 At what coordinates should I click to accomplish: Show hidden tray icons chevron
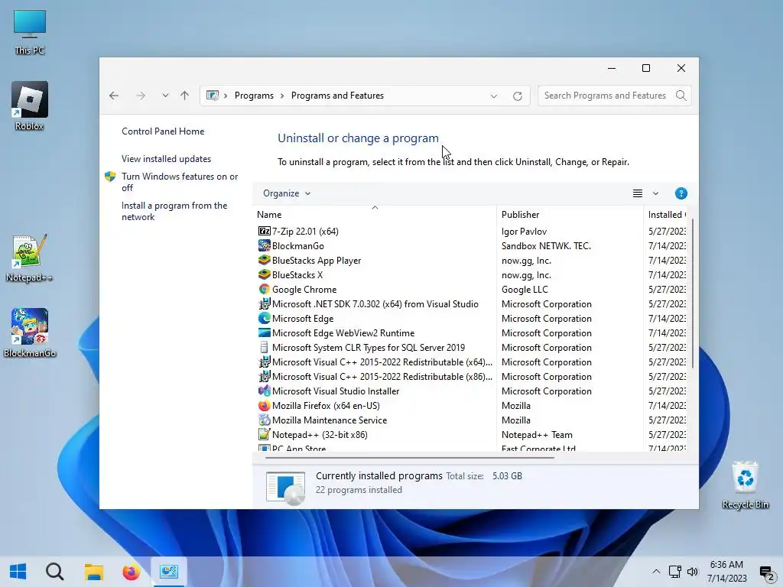(x=656, y=572)
